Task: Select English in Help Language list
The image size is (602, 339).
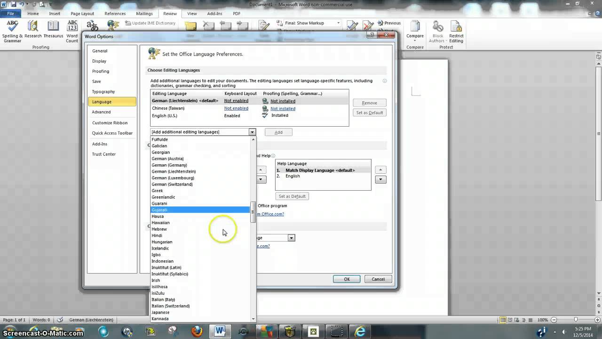Action: (323, 176)
